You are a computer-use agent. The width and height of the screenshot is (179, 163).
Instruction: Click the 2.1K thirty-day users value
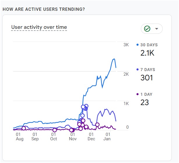(148, 53)
